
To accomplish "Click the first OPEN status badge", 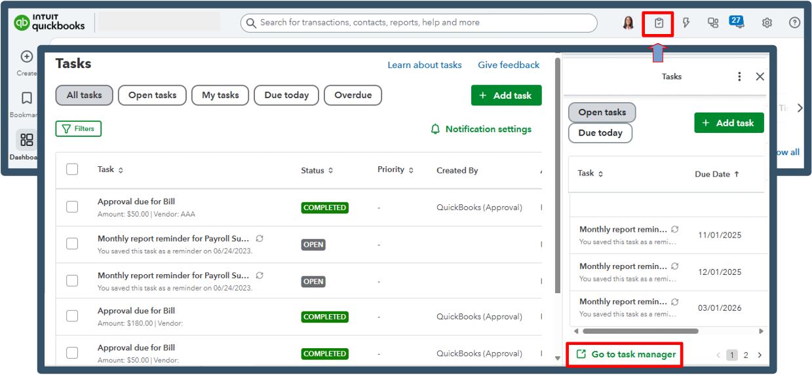I will coord(313,245).
